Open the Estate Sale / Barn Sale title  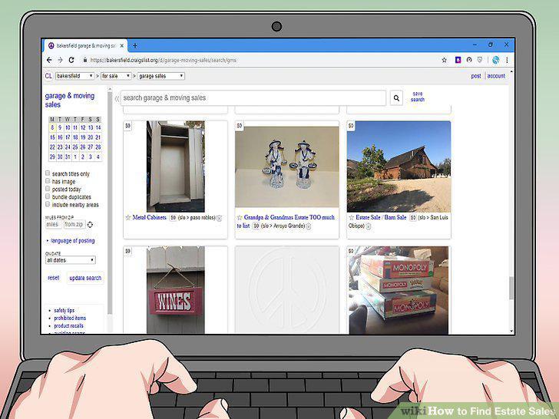click(381, 217)
